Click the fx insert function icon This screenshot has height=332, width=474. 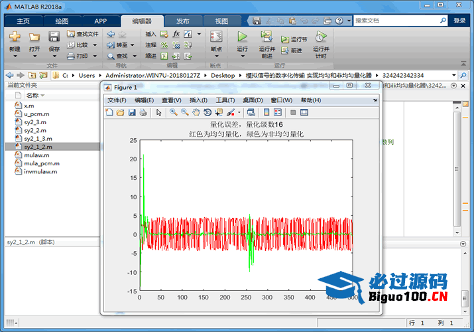(176, 34)
